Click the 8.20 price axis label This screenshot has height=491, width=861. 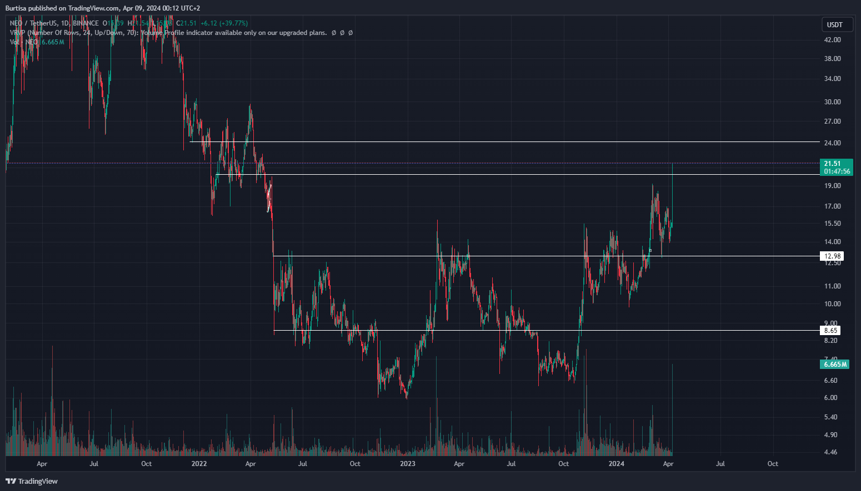coord(830,341)
